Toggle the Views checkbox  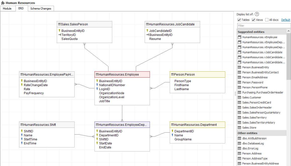click(x=254, y=20)
